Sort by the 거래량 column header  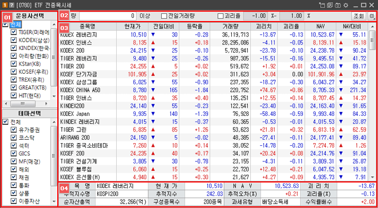point(230,27)
